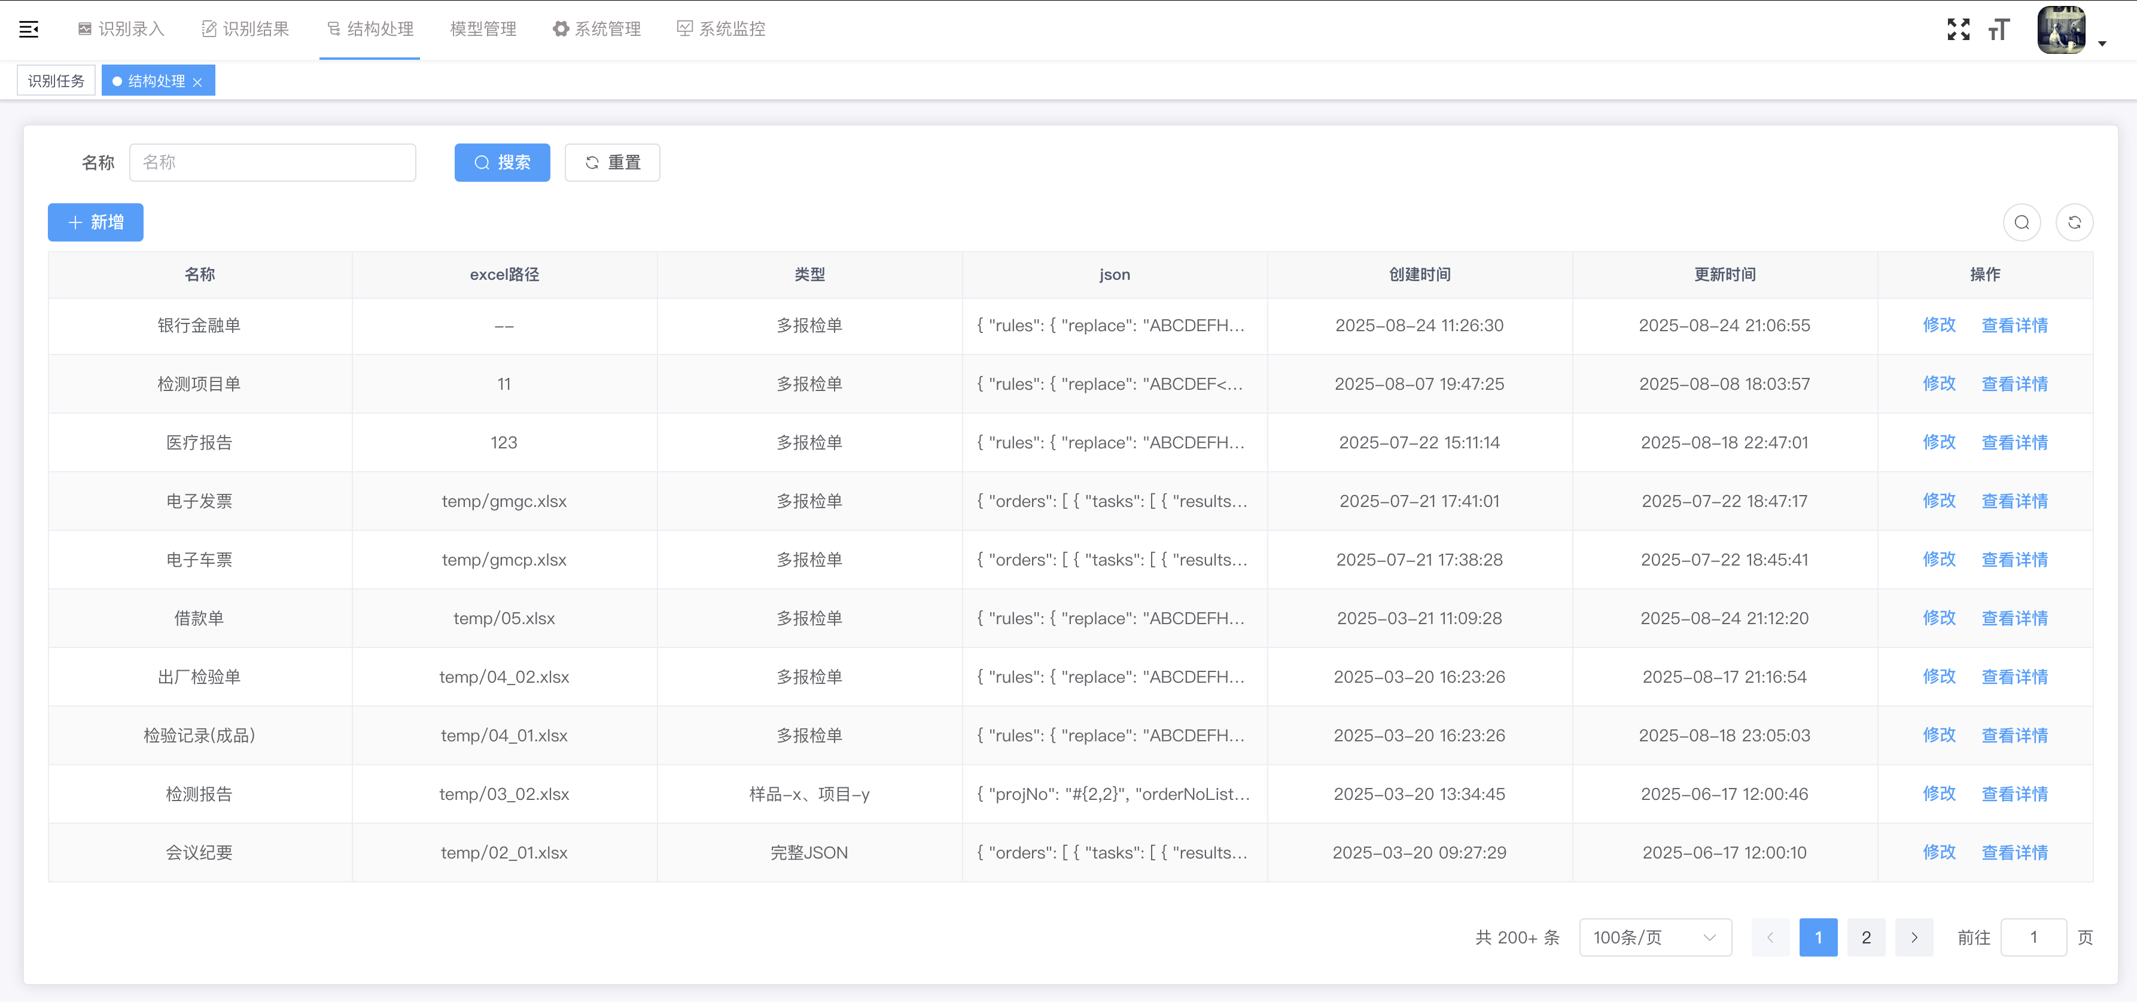
Task: Click 修改 for 检测报告
Action: (1939, 794)
